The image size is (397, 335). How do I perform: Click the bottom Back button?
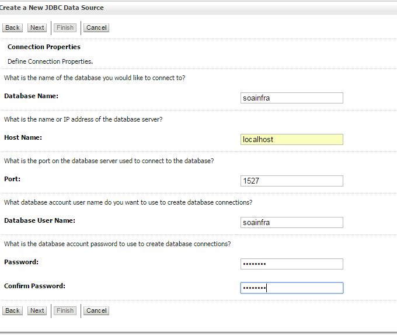tap(12, 310)
